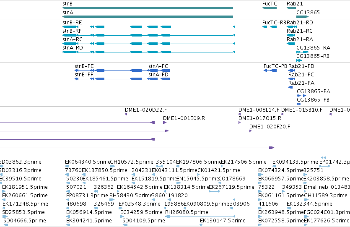Click EST RH26080.5prime
This screenshot has width=350, height=227.
187,212
